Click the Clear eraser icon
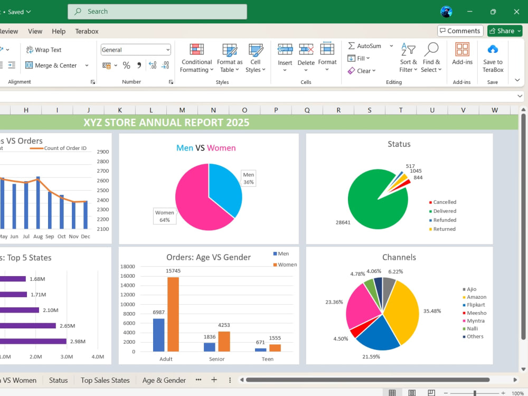Image resolution: width=528 pixels, height=396 pixels. [x=351, y=71]
